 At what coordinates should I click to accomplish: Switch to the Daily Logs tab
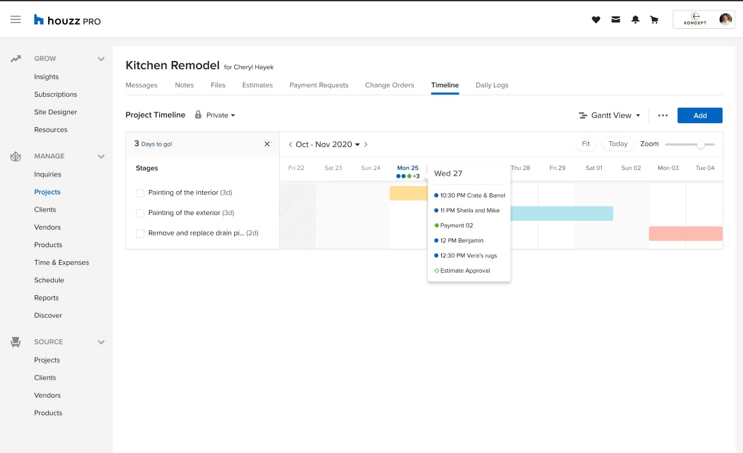[x=491, y=85]
